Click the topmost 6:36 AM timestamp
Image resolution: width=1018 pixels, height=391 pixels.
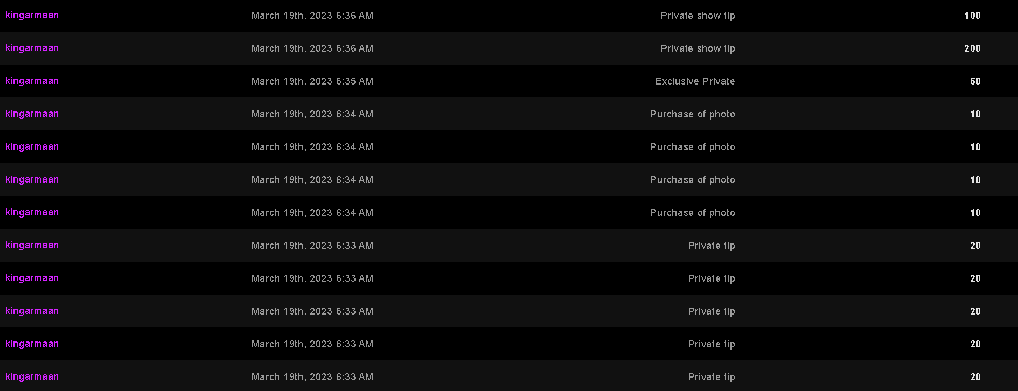[312, 16]
